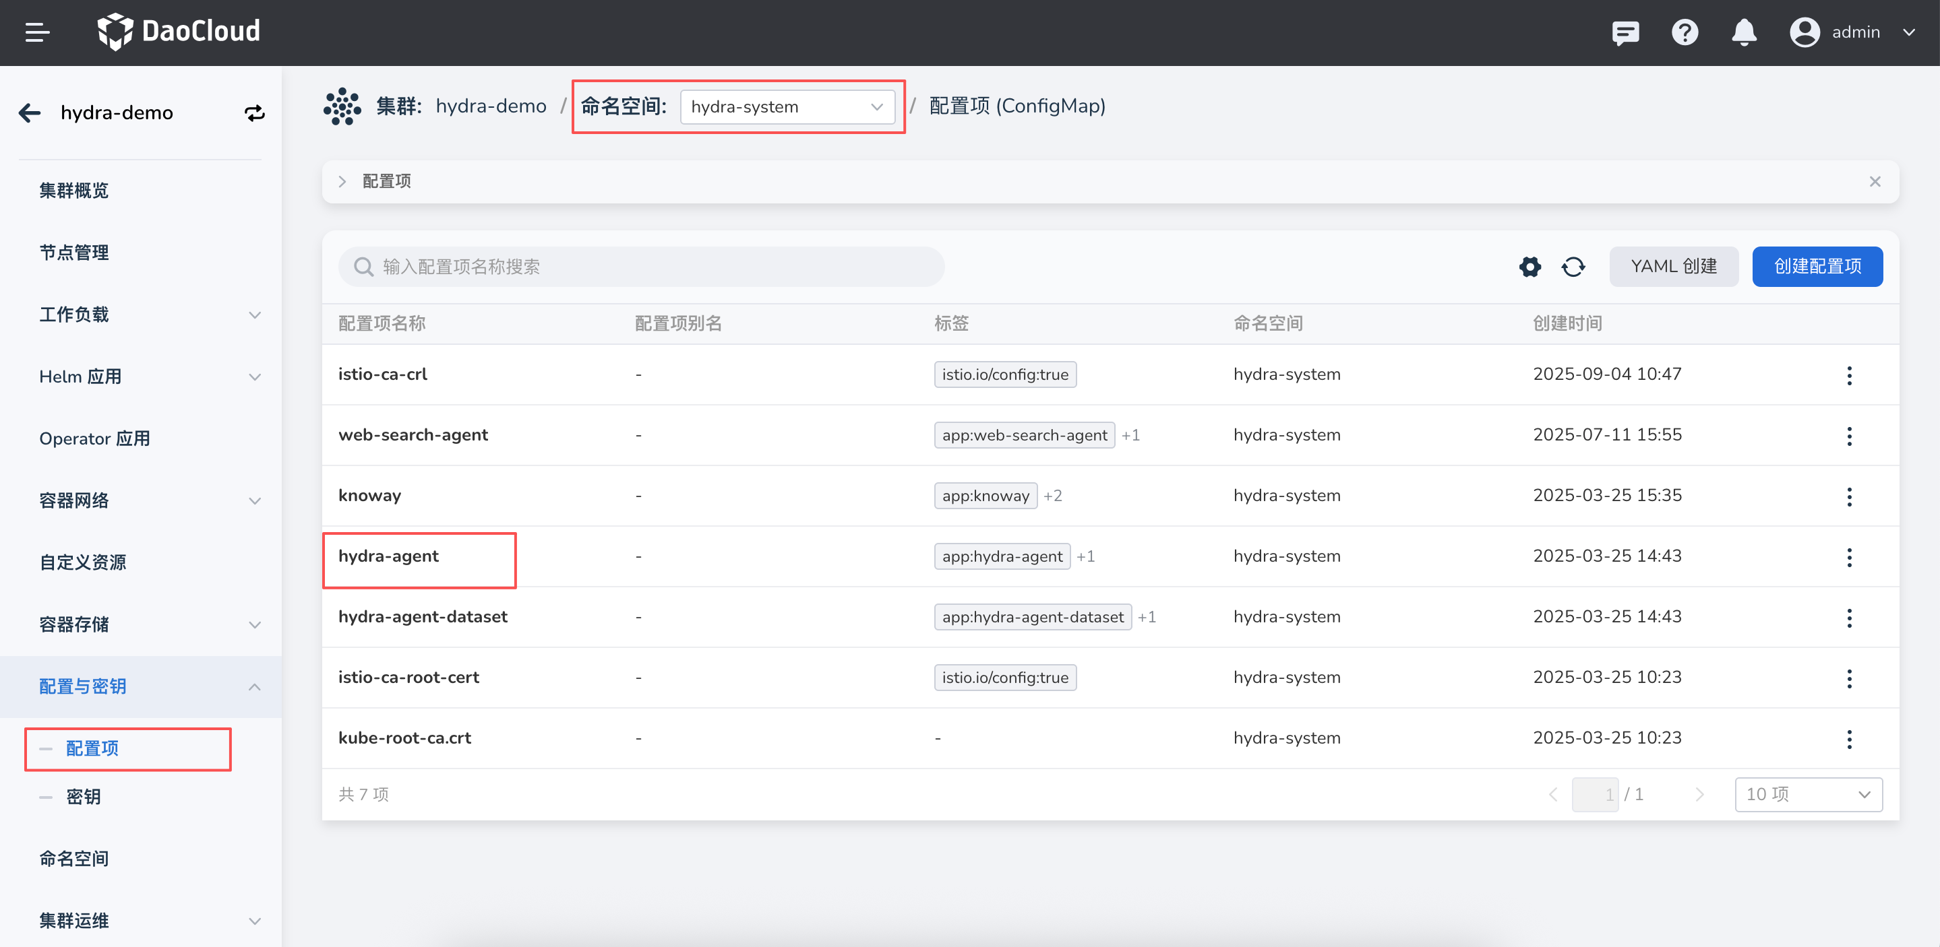
Task: Click the 创建配置项 button
Action: [1817, 267]
